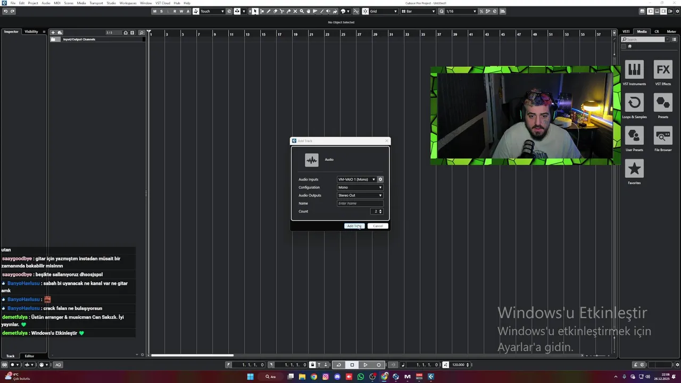Toggle left zone visibility button
Viewport: 681px width, 383px height.
pos(650,11)
